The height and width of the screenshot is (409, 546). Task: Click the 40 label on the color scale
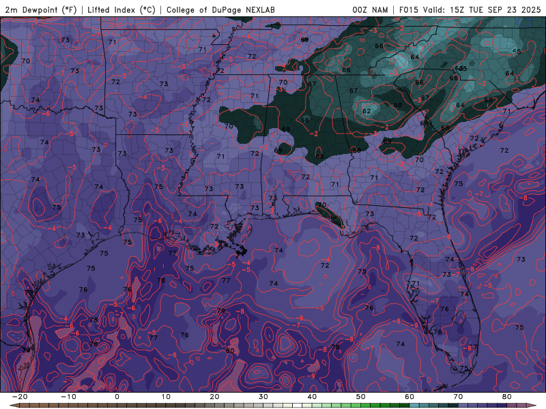312,397
